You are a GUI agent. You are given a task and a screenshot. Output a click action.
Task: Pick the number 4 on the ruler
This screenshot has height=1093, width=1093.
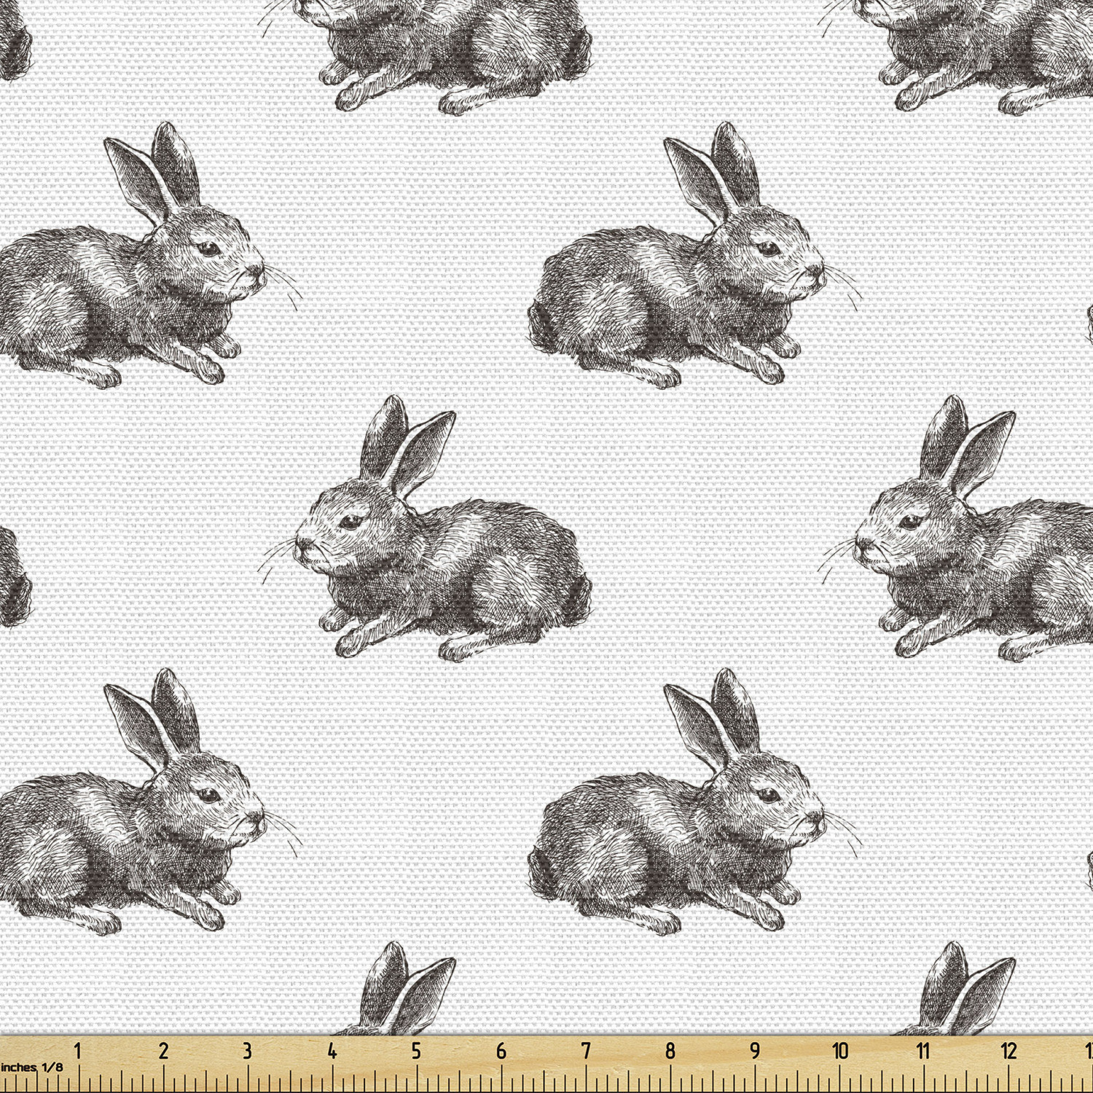(x=332, y=1051)
